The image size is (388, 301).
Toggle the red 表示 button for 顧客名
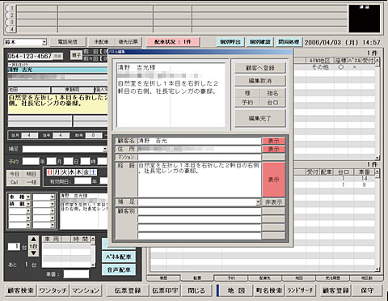(273, 141)
